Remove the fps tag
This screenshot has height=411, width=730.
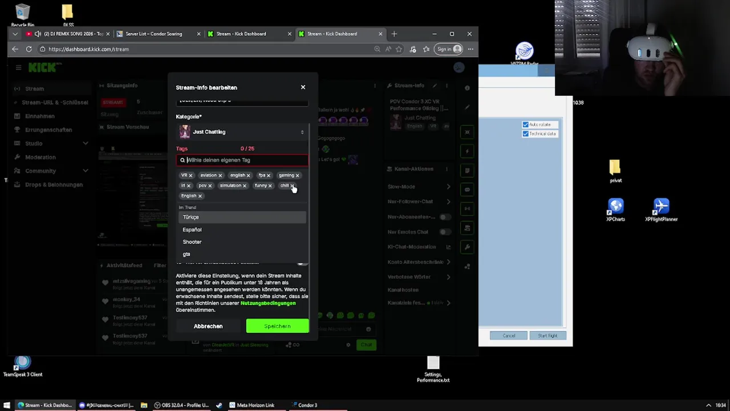268,175
